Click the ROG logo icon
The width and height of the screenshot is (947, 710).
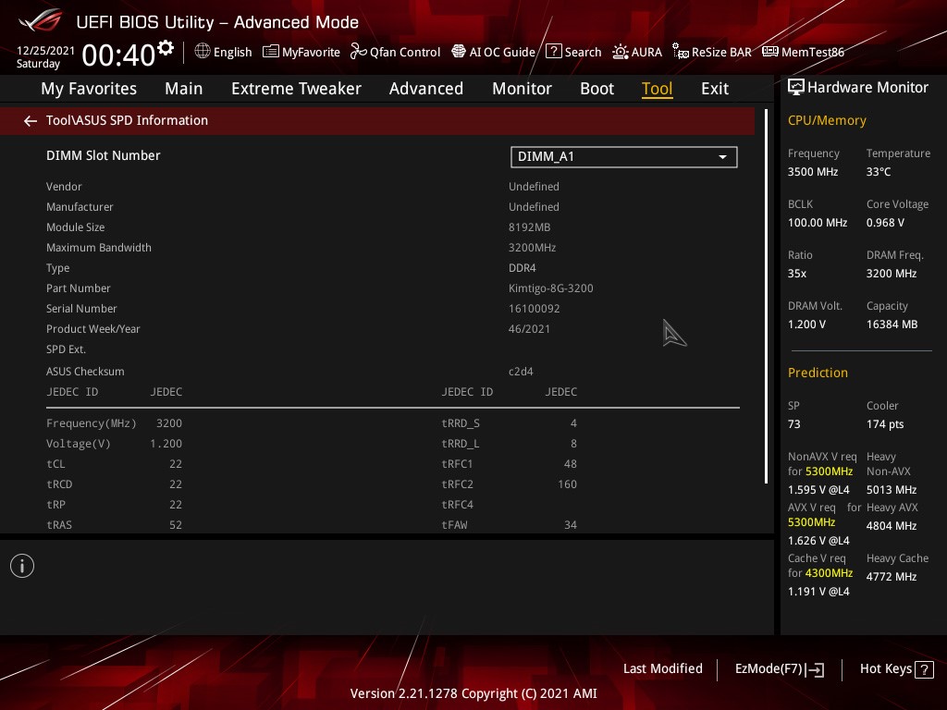tap(40, 21)
